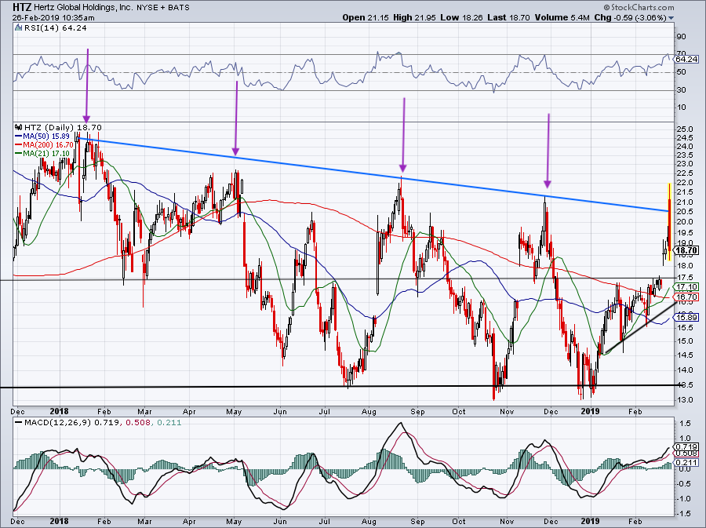The image size is (706, 528).
Task: Click the candlestick icon before HTZ (Daily)
Action: pos(18,127)
